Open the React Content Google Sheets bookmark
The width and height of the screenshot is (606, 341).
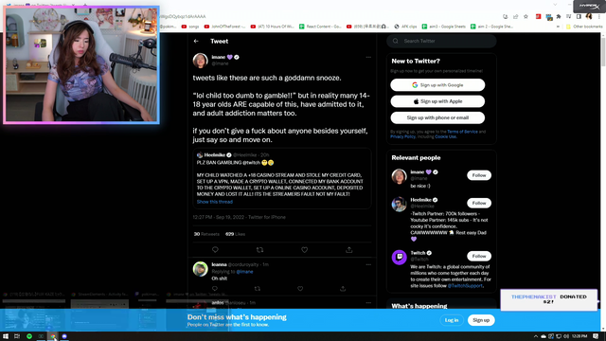(320, 27)
